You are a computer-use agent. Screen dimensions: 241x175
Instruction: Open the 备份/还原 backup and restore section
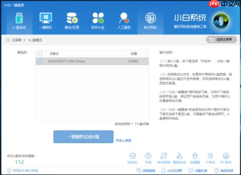72,21
